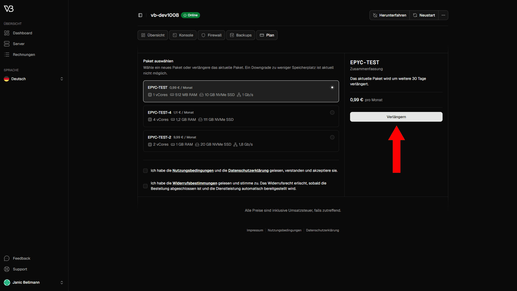The image size is (517, 291).
Task: Toggle the sidebar panel icon
Action: pyautogui.click(x=140, y=15)
